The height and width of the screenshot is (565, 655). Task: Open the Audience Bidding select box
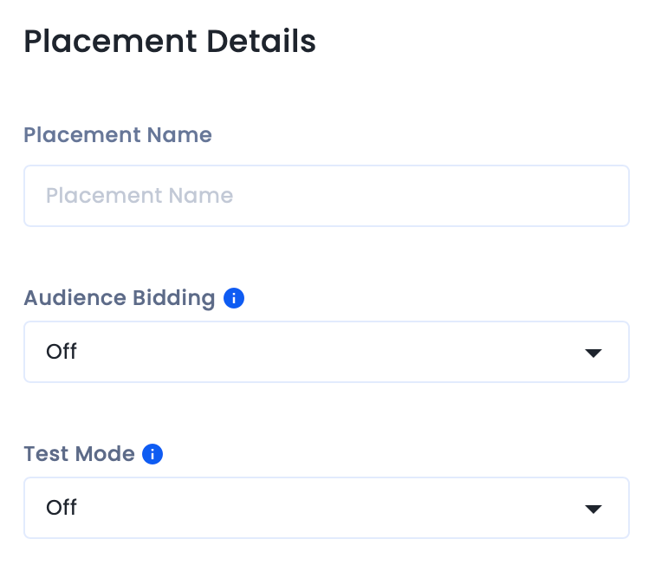tap(326, 352)
